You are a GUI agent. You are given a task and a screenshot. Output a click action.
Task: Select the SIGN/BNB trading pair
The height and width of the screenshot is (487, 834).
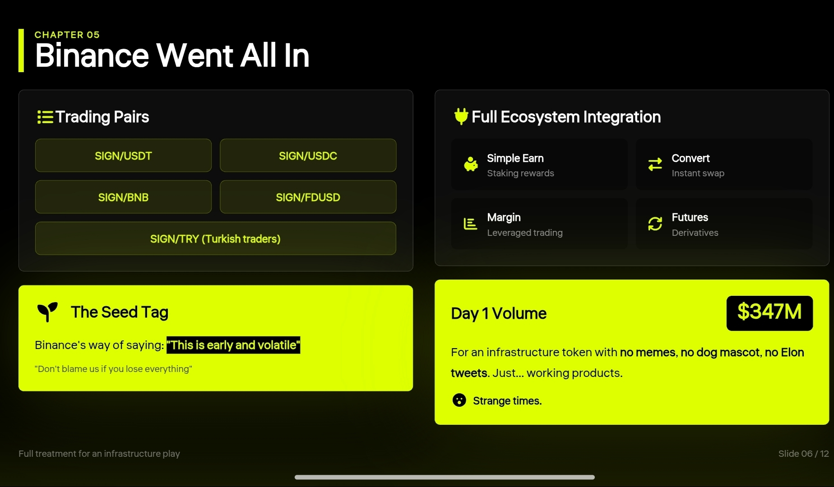123,197
